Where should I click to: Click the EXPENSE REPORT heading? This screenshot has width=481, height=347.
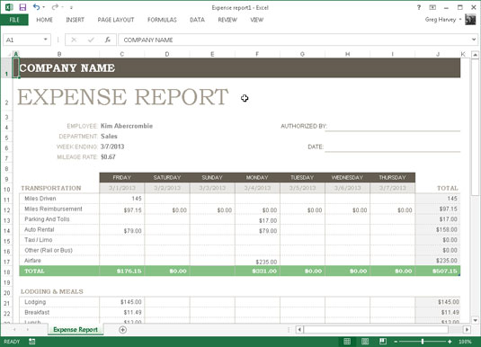pyautogui.click(x=122, y=97)
